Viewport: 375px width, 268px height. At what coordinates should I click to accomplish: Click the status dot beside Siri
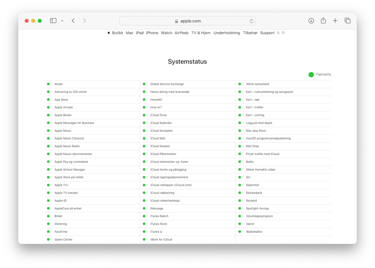(240, 177)
